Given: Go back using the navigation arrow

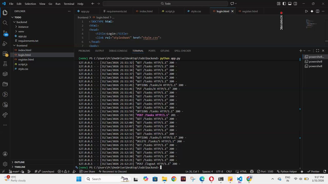Looking at the screenshot, I should tap(93, 4).
